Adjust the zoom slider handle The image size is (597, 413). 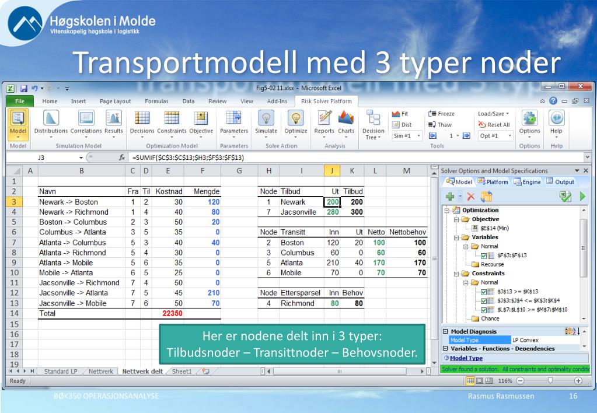[550, 381]
